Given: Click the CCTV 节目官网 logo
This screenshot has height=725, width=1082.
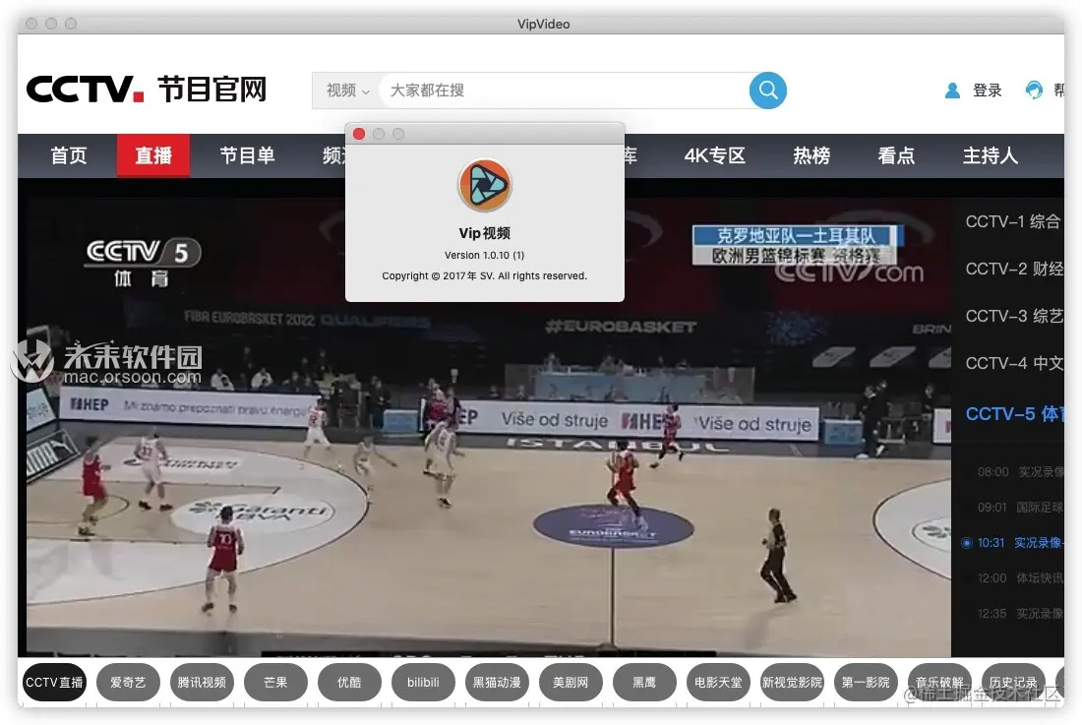Looking at the screenshot, I should [147, 89].
